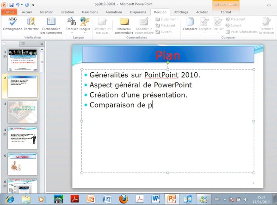Show hidden tray icons arrow

coord(225,200)
